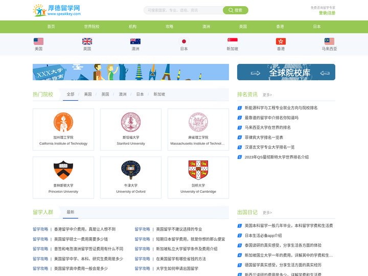Click number 3 badge beside 马来西亚大学在世界的排名

240,128
